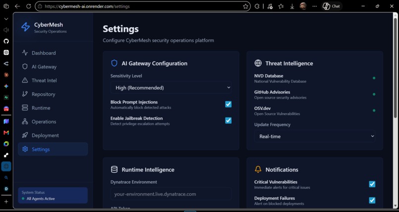This screenshot has width=399, height=212.
Task: Open the favorites list icon
Action: (x=281, y=6)
